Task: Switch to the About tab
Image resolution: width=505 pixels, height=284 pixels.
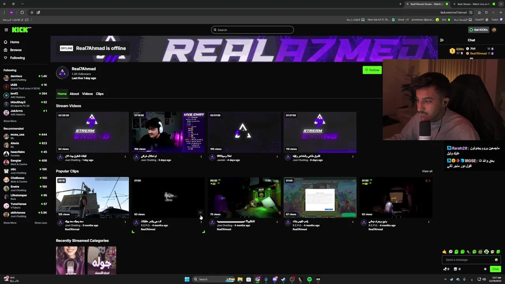Action: coord(74,94)
